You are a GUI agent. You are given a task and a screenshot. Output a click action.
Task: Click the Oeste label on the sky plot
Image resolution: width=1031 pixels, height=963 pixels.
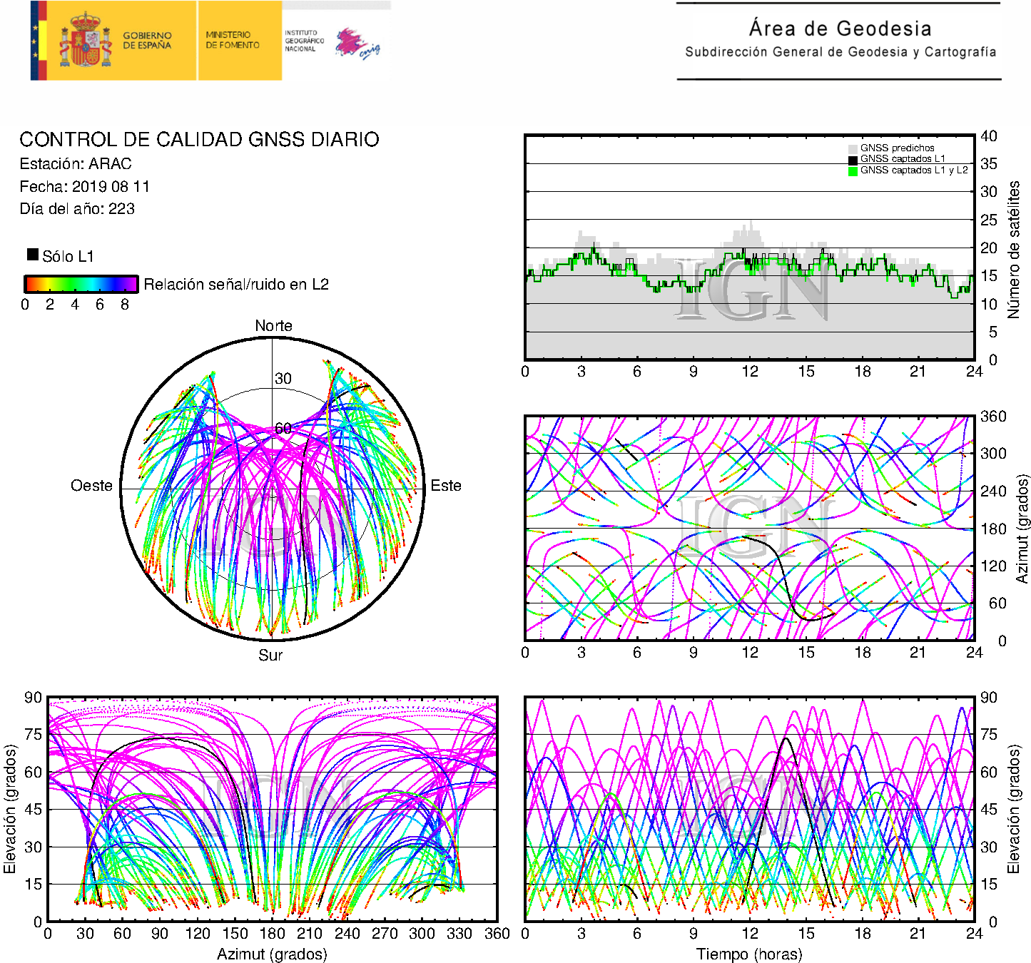[x=91, y=486]
